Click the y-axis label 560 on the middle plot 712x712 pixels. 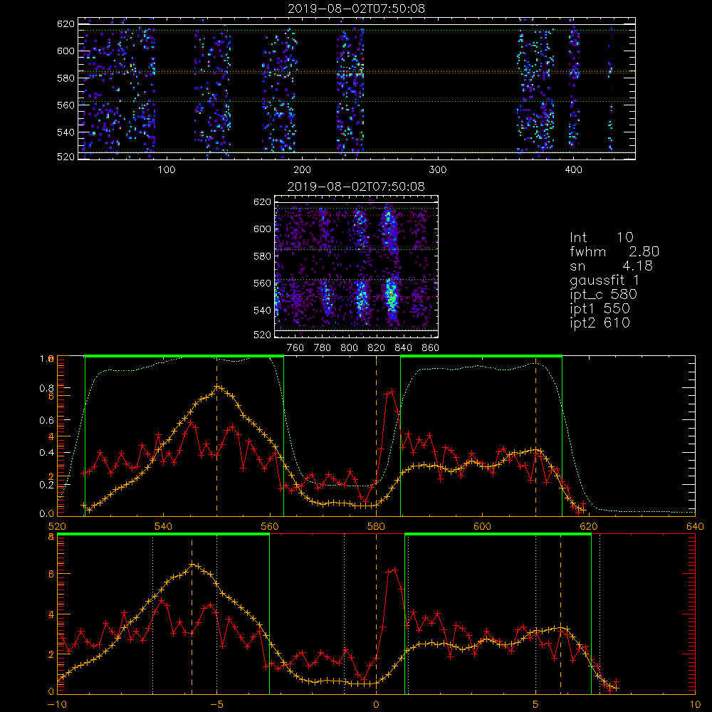[x=262, y=283]
